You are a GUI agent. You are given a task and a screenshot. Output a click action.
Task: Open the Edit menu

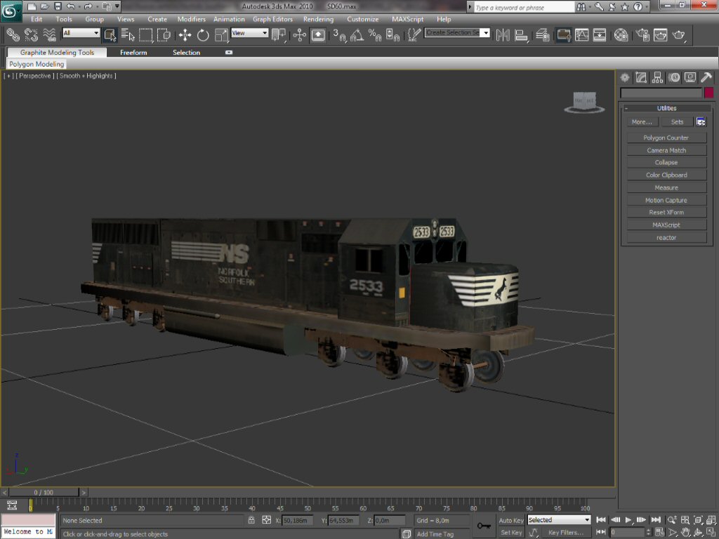pyautogui.click(x=37, y=19)
